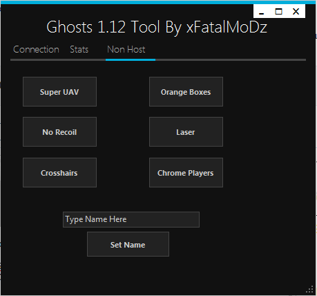Enable Chrome Players
This screenshot has width=317, height=296.
[x=186, y=173]
